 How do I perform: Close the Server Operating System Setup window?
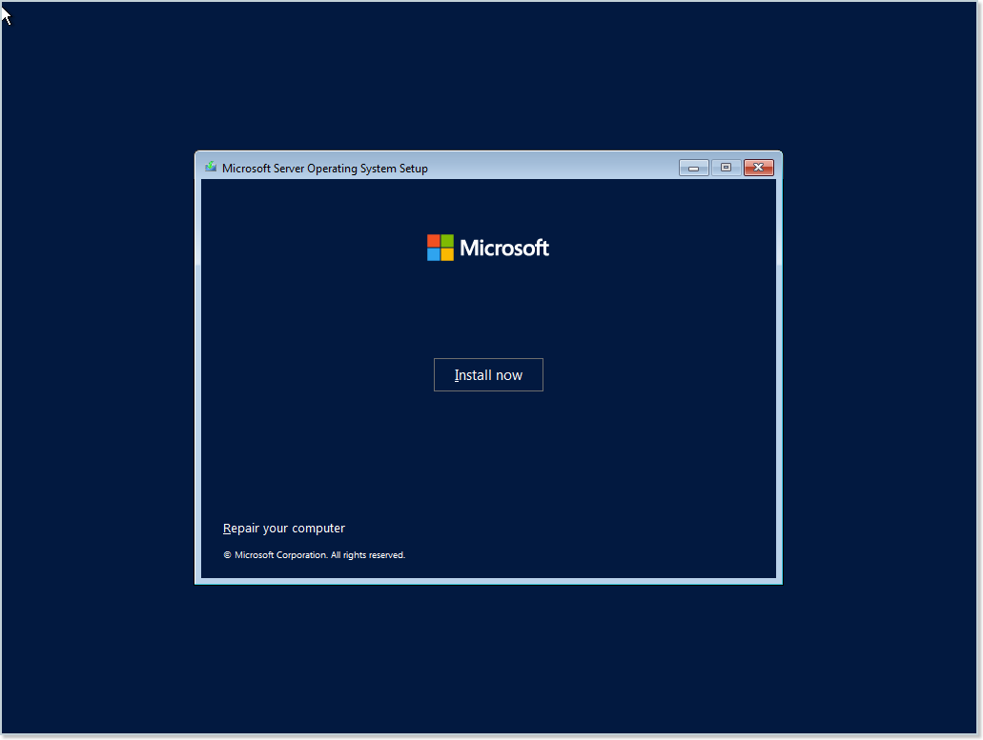pos(758,167)
